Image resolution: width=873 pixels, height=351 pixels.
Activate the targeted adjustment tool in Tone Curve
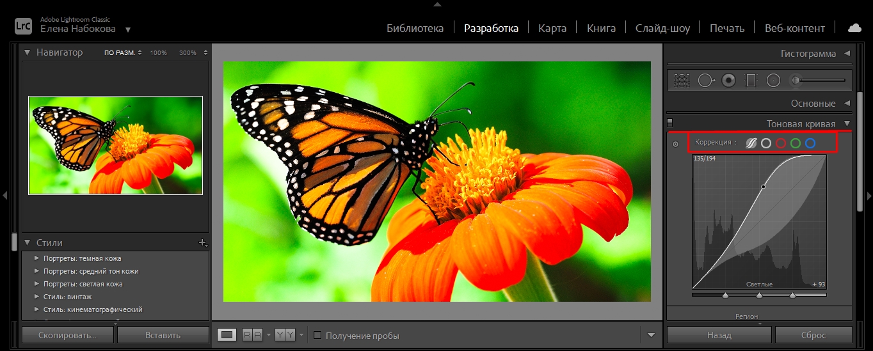675,144
